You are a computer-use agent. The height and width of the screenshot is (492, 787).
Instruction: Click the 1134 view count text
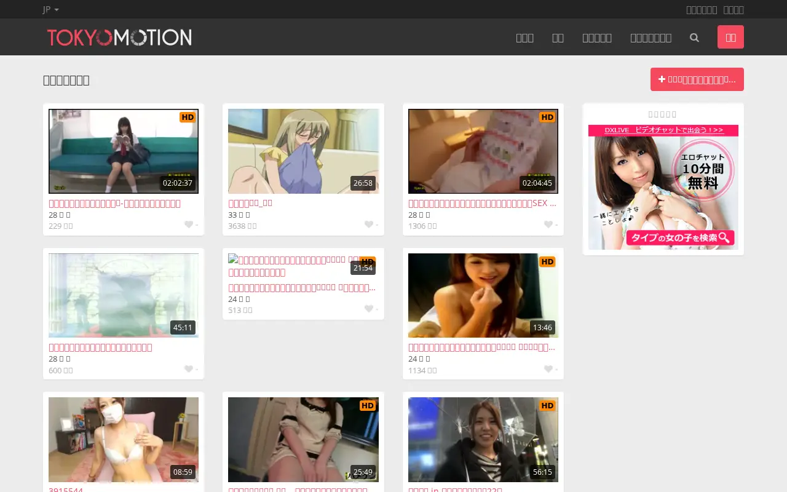tap(422, 370)
